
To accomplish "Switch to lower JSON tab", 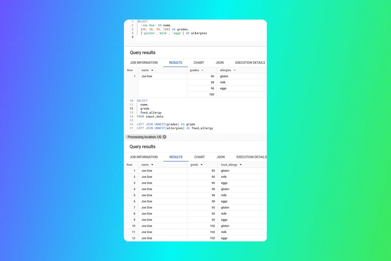I will coord(221,157).
